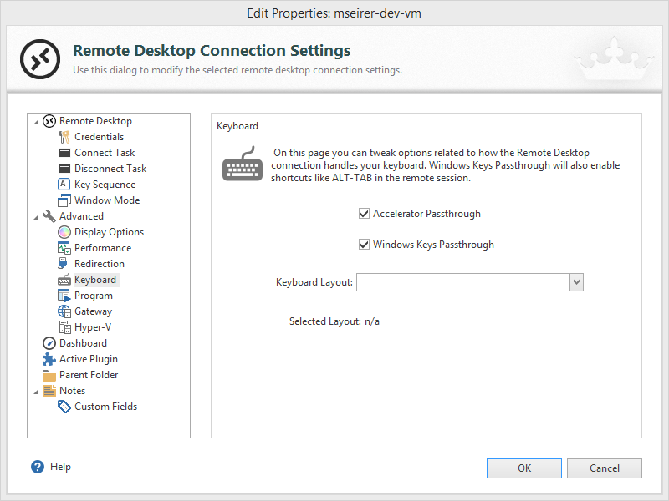Select the Hyper-V tree entry
The width and height of the screenshot is (669, 501).
click(93, 327)
